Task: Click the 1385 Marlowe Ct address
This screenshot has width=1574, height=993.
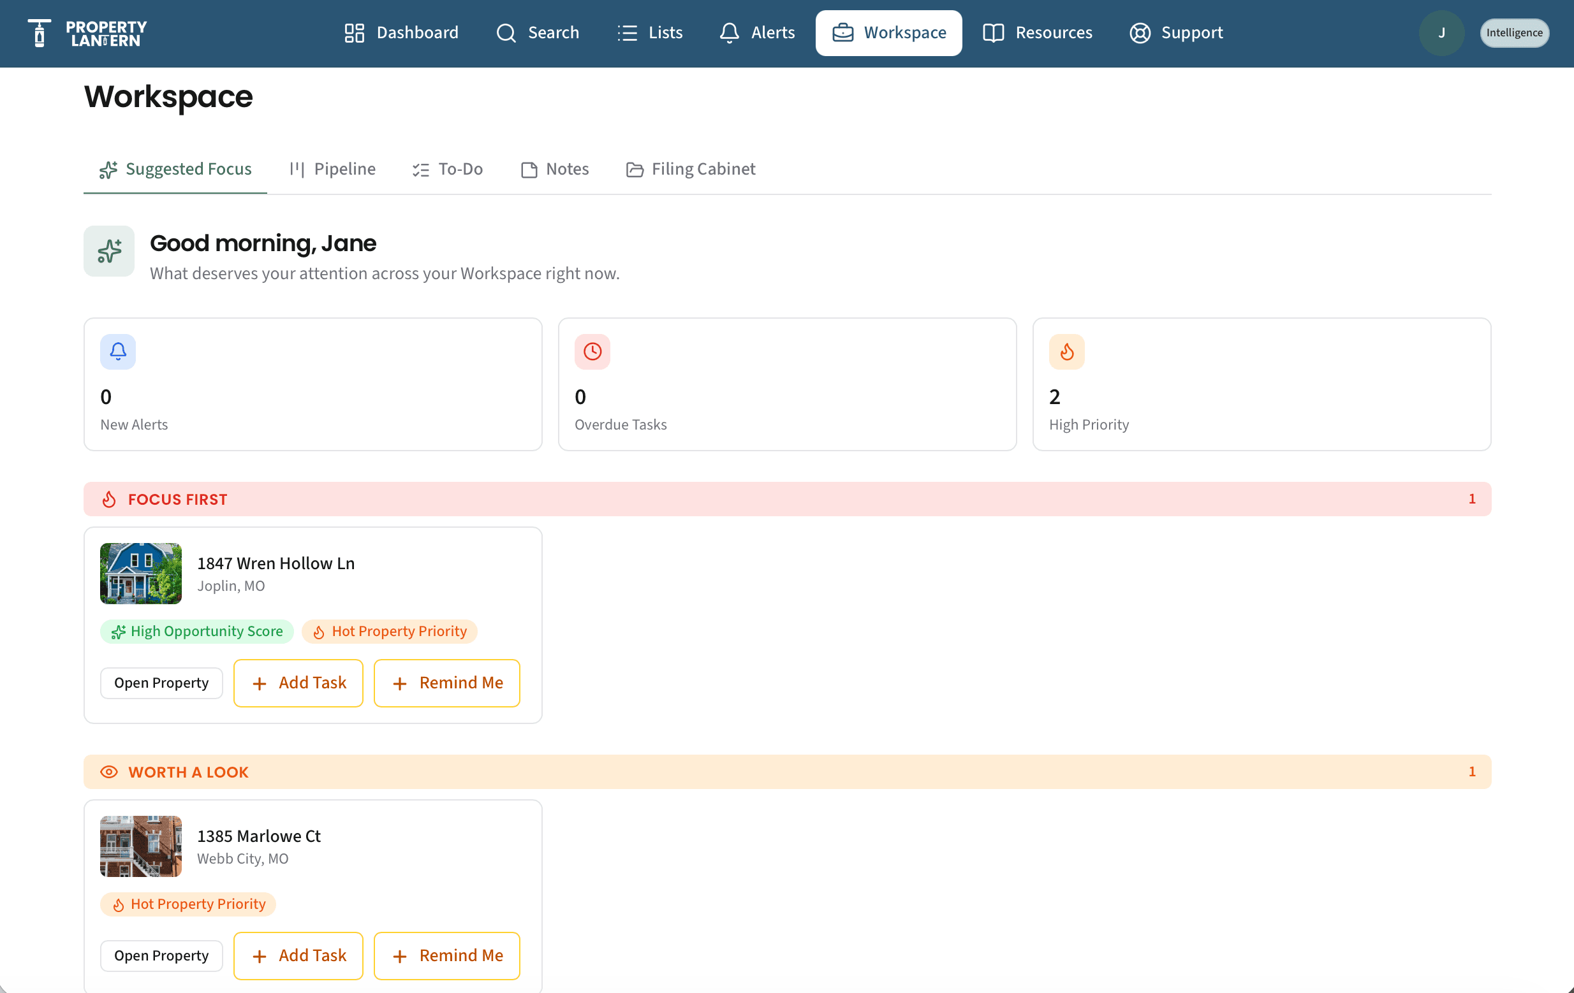Action: (x=259, y=836)
